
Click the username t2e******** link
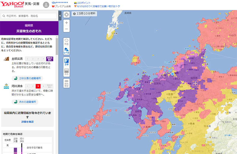click(x=60, y=3)
